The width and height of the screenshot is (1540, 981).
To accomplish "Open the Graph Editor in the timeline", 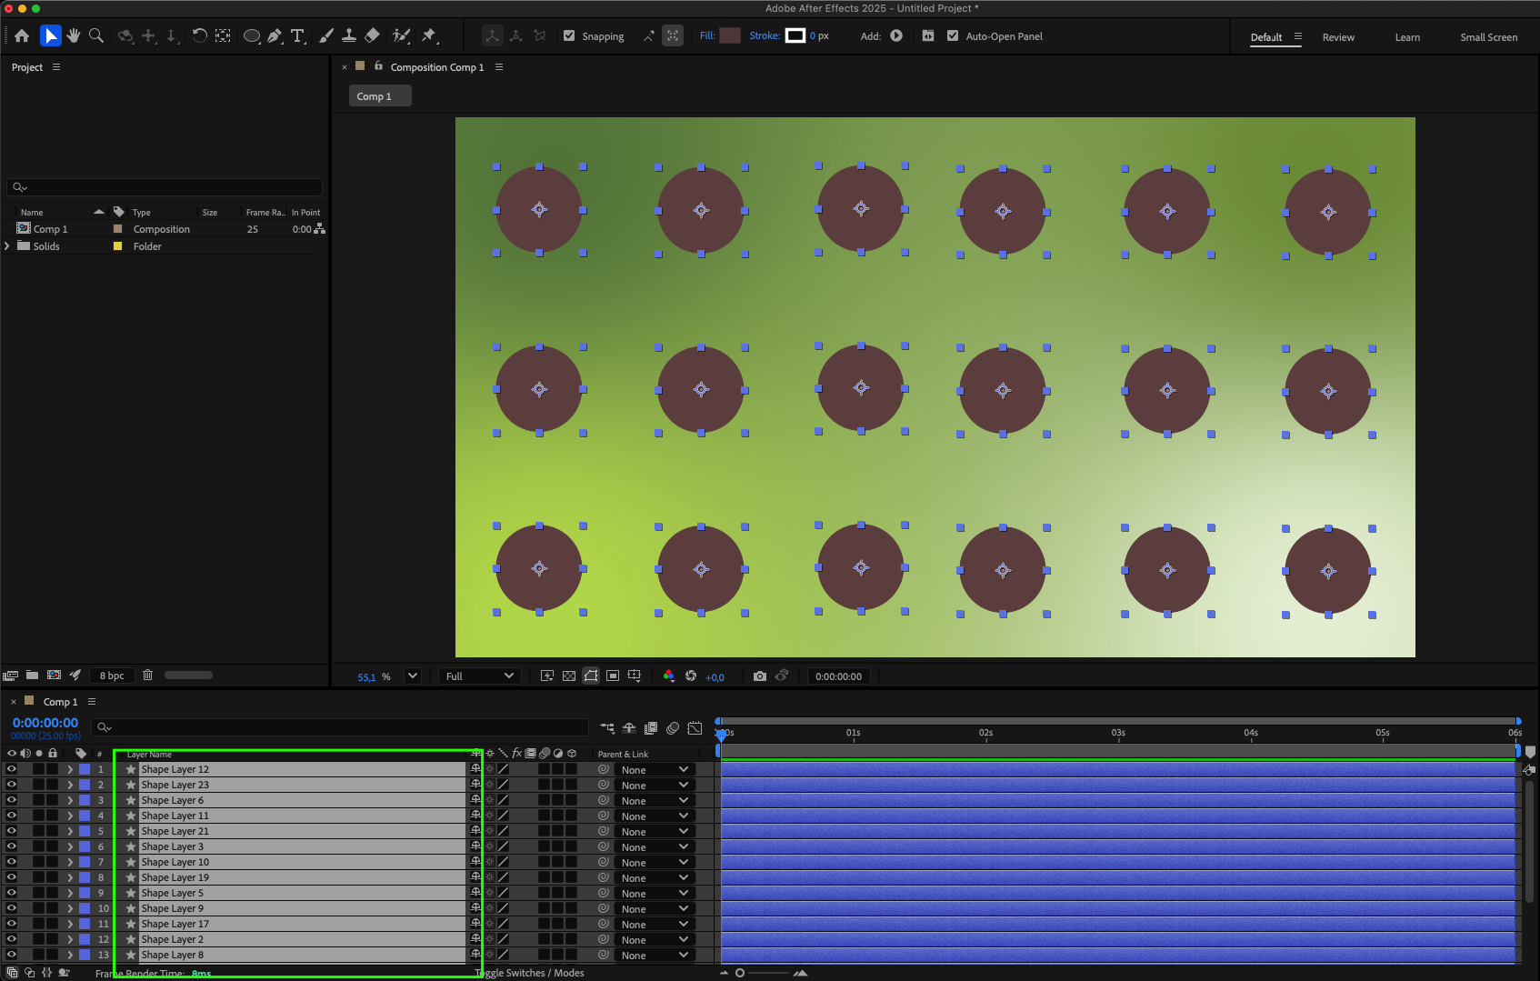I will coord(695,728).
